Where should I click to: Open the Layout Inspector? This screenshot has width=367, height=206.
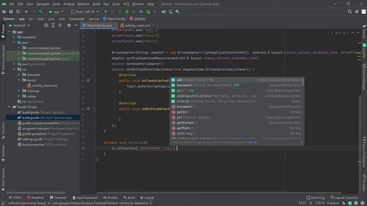tap(344, 197)
